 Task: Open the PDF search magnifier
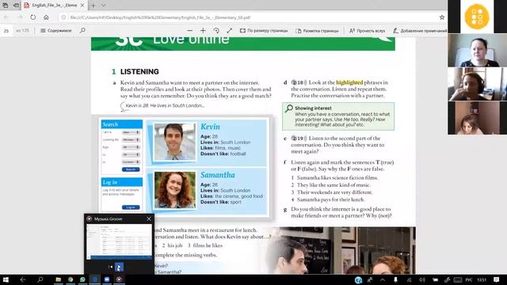(x=82, y=30)
